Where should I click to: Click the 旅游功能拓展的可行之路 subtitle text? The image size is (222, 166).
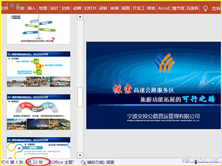coord(178,99)
